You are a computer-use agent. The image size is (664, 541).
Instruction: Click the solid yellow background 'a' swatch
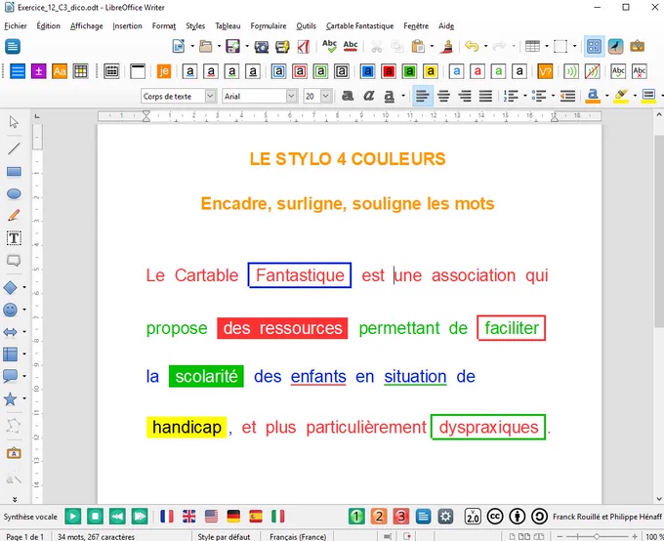tap(431, 71)
